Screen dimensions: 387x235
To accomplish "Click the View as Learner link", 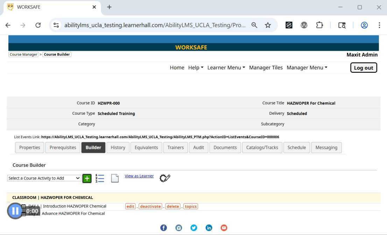I will pos(139,176).
